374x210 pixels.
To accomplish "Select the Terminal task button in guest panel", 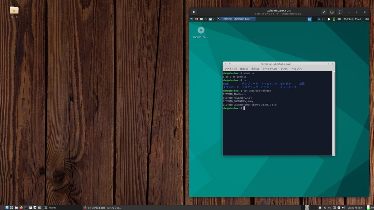I will [236, 19].
